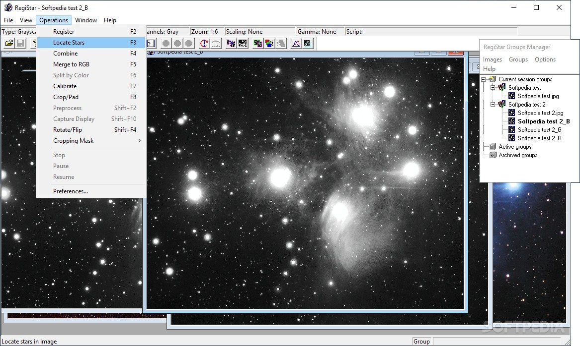
Task: Open Images menu in Groups Manager
Action: 493,59
